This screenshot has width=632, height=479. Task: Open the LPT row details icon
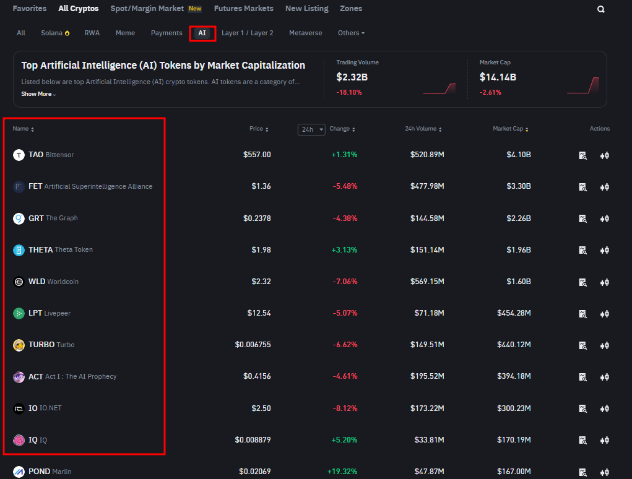point(583,313)
